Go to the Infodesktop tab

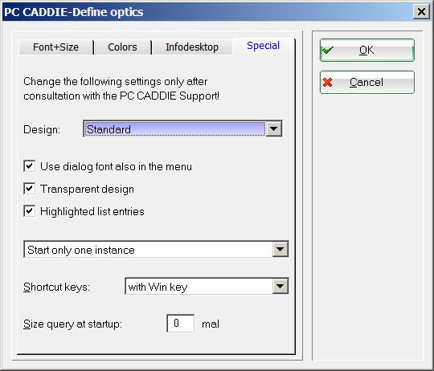pyautogui.click(x=192, y=47)
